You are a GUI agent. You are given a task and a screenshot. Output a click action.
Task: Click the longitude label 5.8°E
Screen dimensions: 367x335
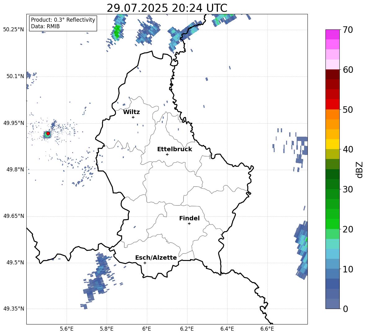[107, 329]
